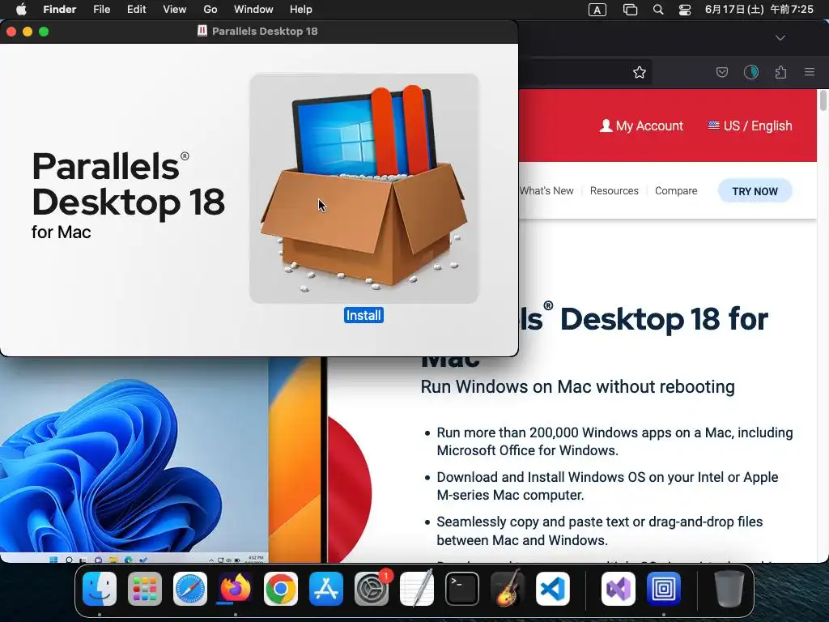Click the 'Run Windows on Mac without rebooting' subtitle
Image resolution: width=829 pixels, height=622 pixels.
point(577,386)
